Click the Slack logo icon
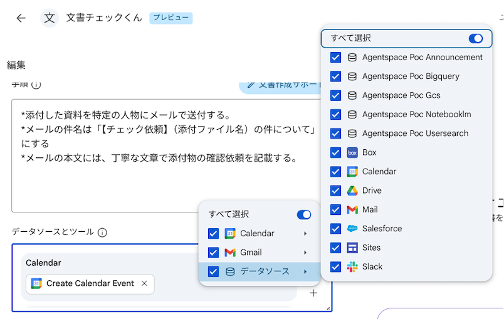The height and width of the screenshot is (319, 504). pos(352,266)
